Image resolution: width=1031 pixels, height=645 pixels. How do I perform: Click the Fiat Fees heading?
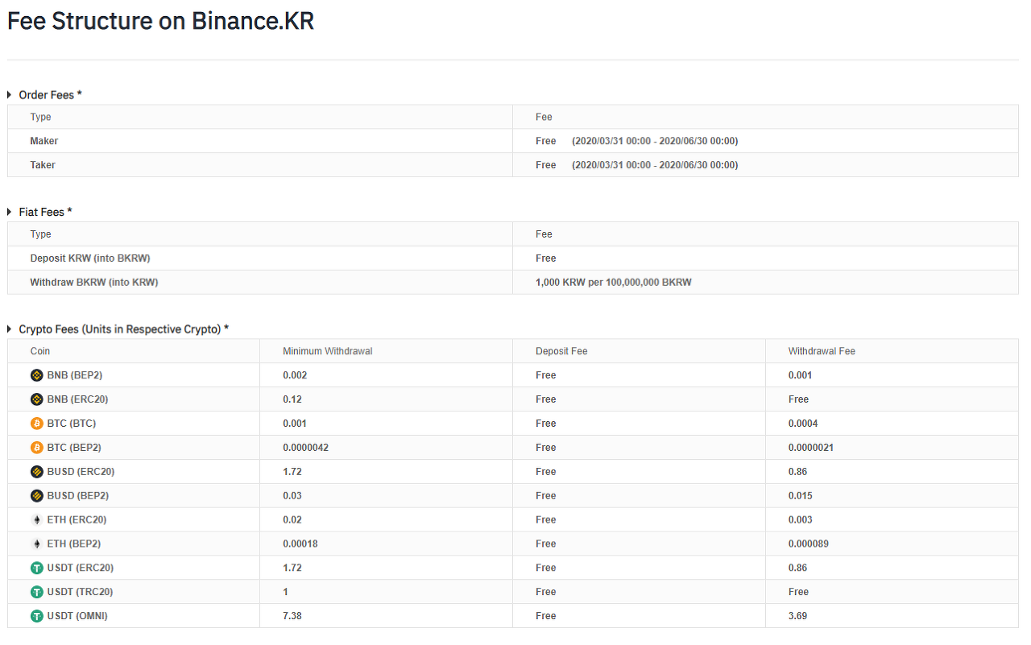(x=46, y=212)
